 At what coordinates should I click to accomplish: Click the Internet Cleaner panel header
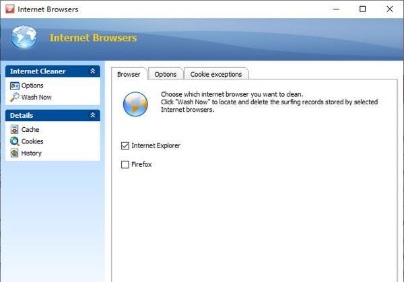click(53, 71)
